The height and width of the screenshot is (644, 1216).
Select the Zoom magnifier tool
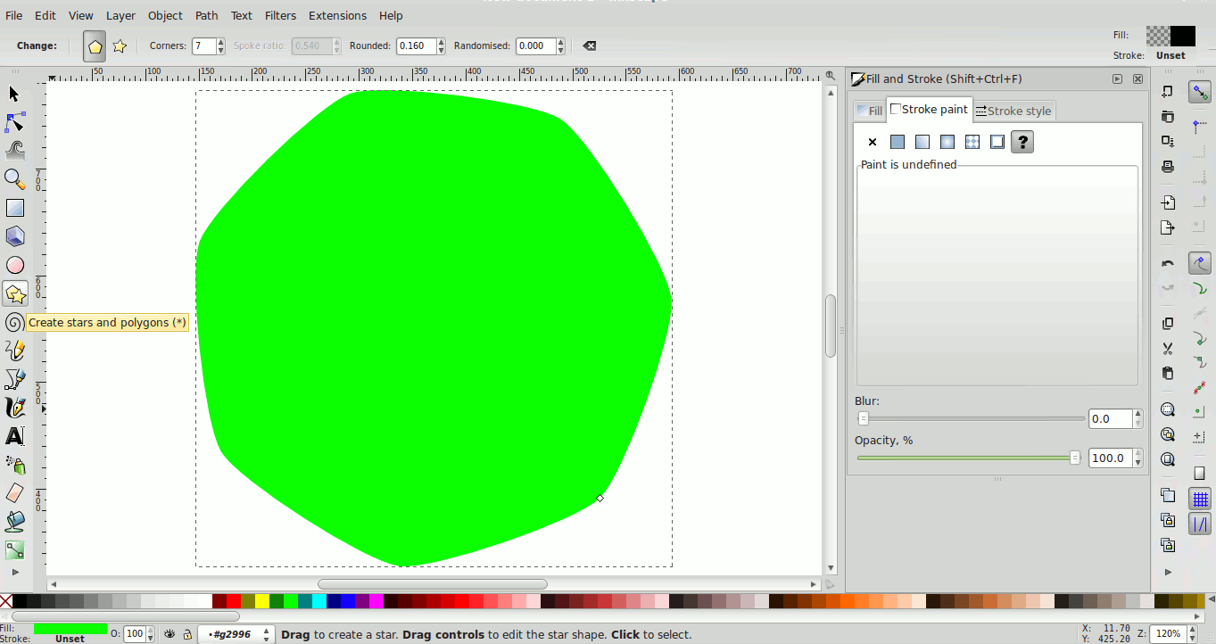pos(14,178)
